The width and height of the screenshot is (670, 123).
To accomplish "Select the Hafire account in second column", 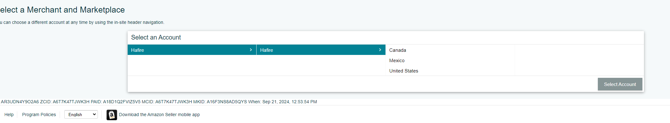I will [321, 50].
